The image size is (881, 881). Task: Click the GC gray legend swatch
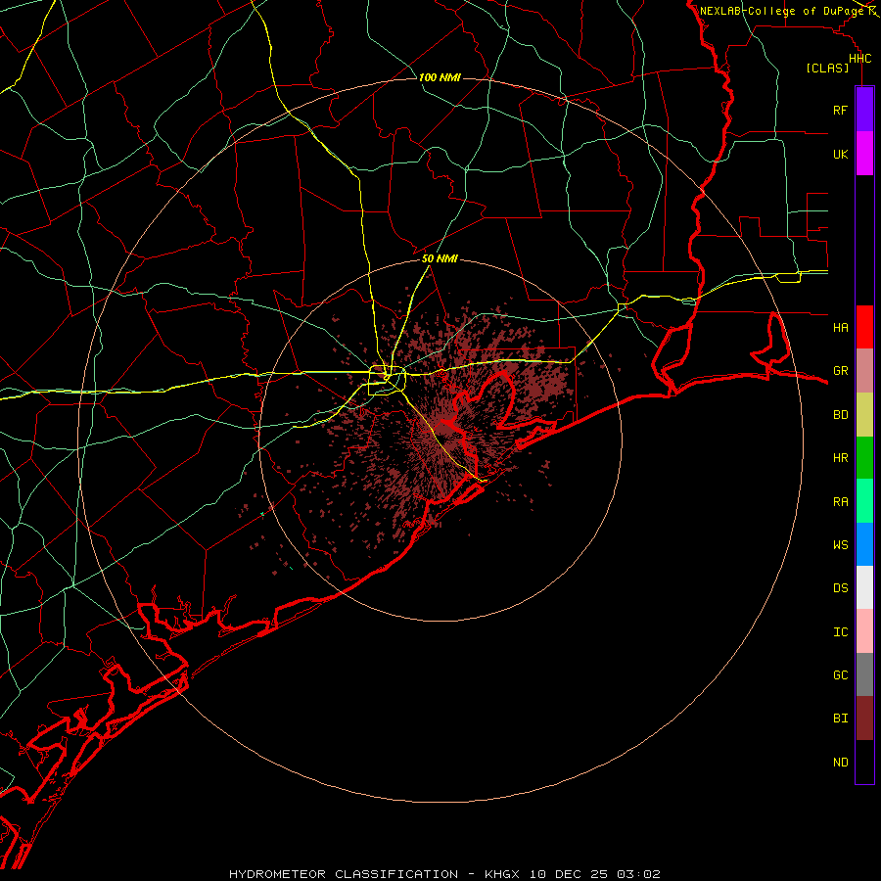coord(864,674)
